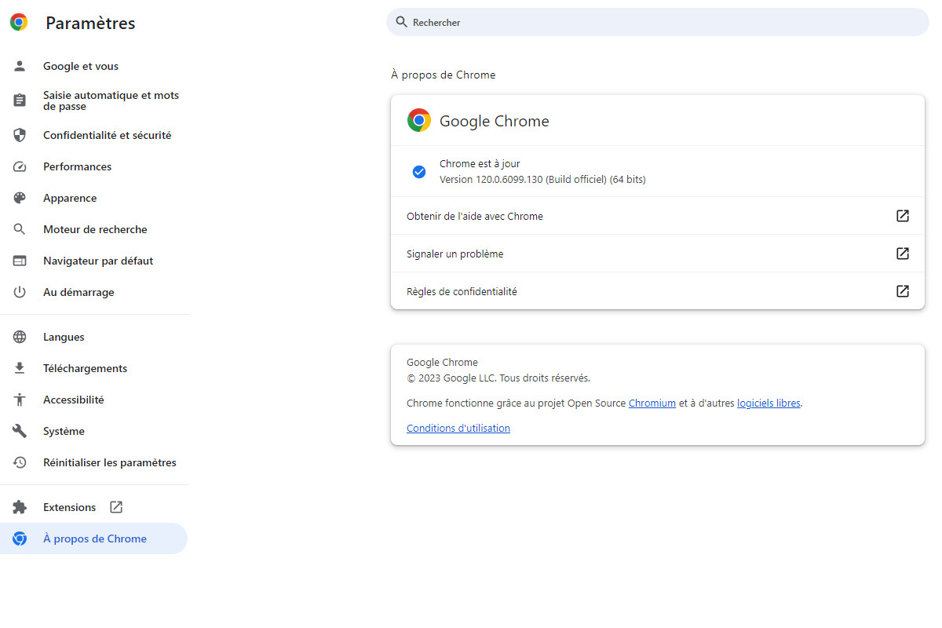Go to Confidentialité et sécurité section
942x628 pixels.
(x=94, y=135)
